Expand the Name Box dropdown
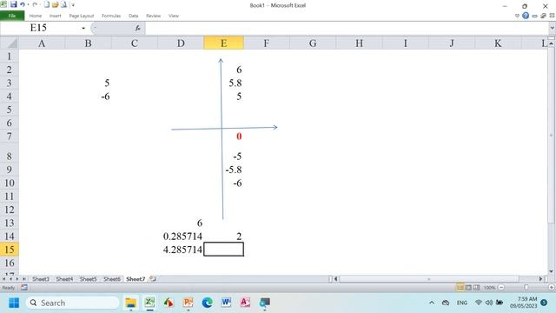Image resolution: width=556 pixels, height=313 pixels. 83,28
